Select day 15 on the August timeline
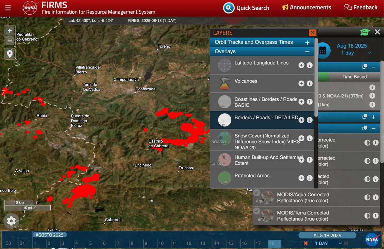This screenshot has width=384, height=249. pos(231,243)
